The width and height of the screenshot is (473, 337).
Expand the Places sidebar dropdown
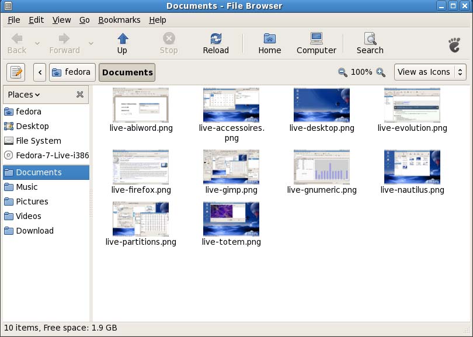pos(25,95)
